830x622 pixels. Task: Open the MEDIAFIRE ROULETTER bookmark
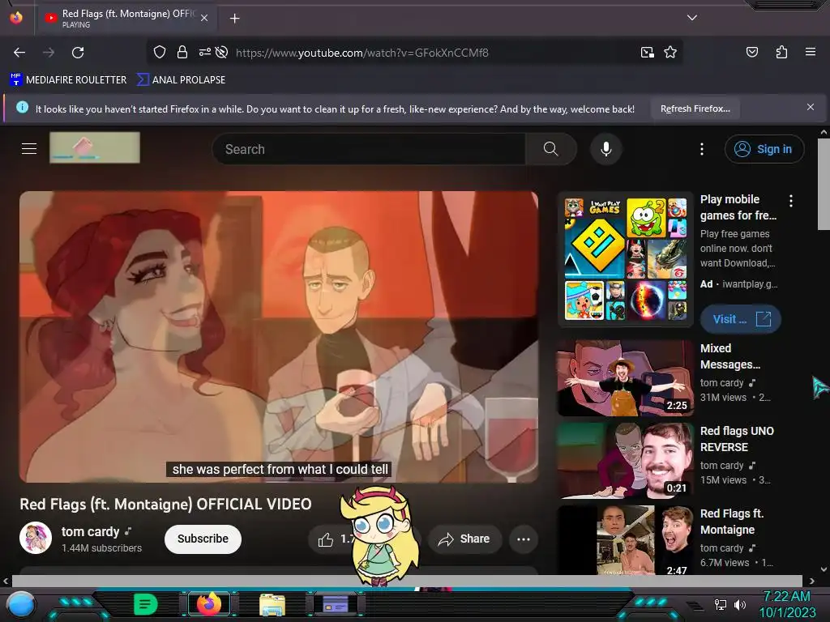click(68, 80)
